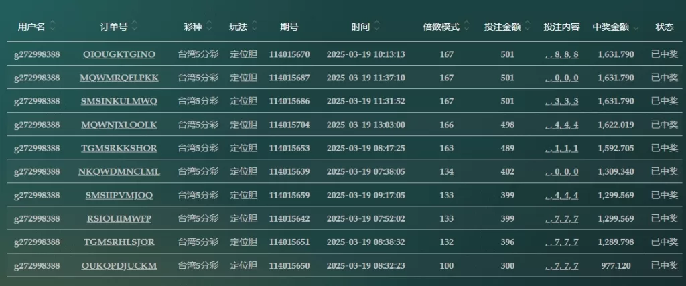The image size is (686, 286).
Task: Open order OUKQPDJUCKM at bottom row
Action: tap(119, 266)
